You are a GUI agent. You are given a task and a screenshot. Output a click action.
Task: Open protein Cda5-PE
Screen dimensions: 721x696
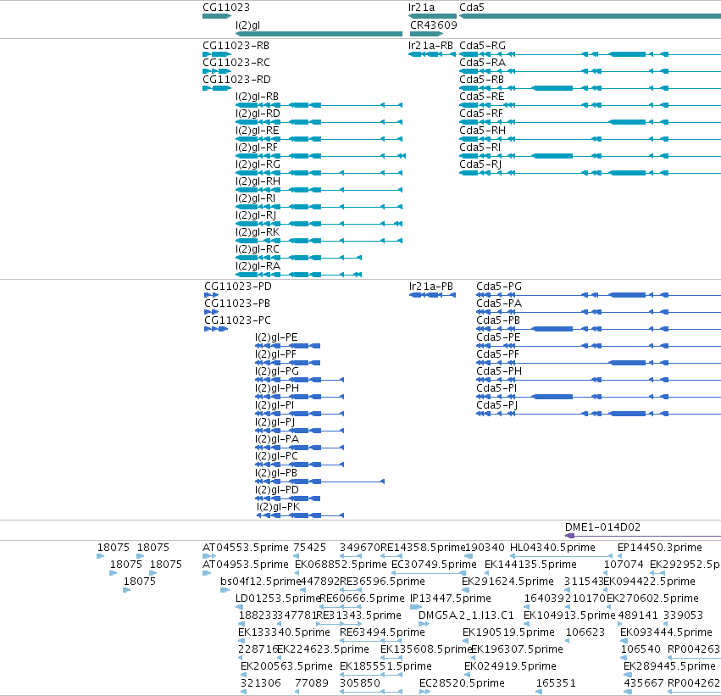pyautogui.click(x=599, y=346)
